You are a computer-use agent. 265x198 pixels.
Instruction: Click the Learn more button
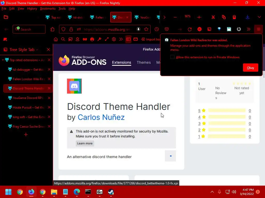point(85,143)
